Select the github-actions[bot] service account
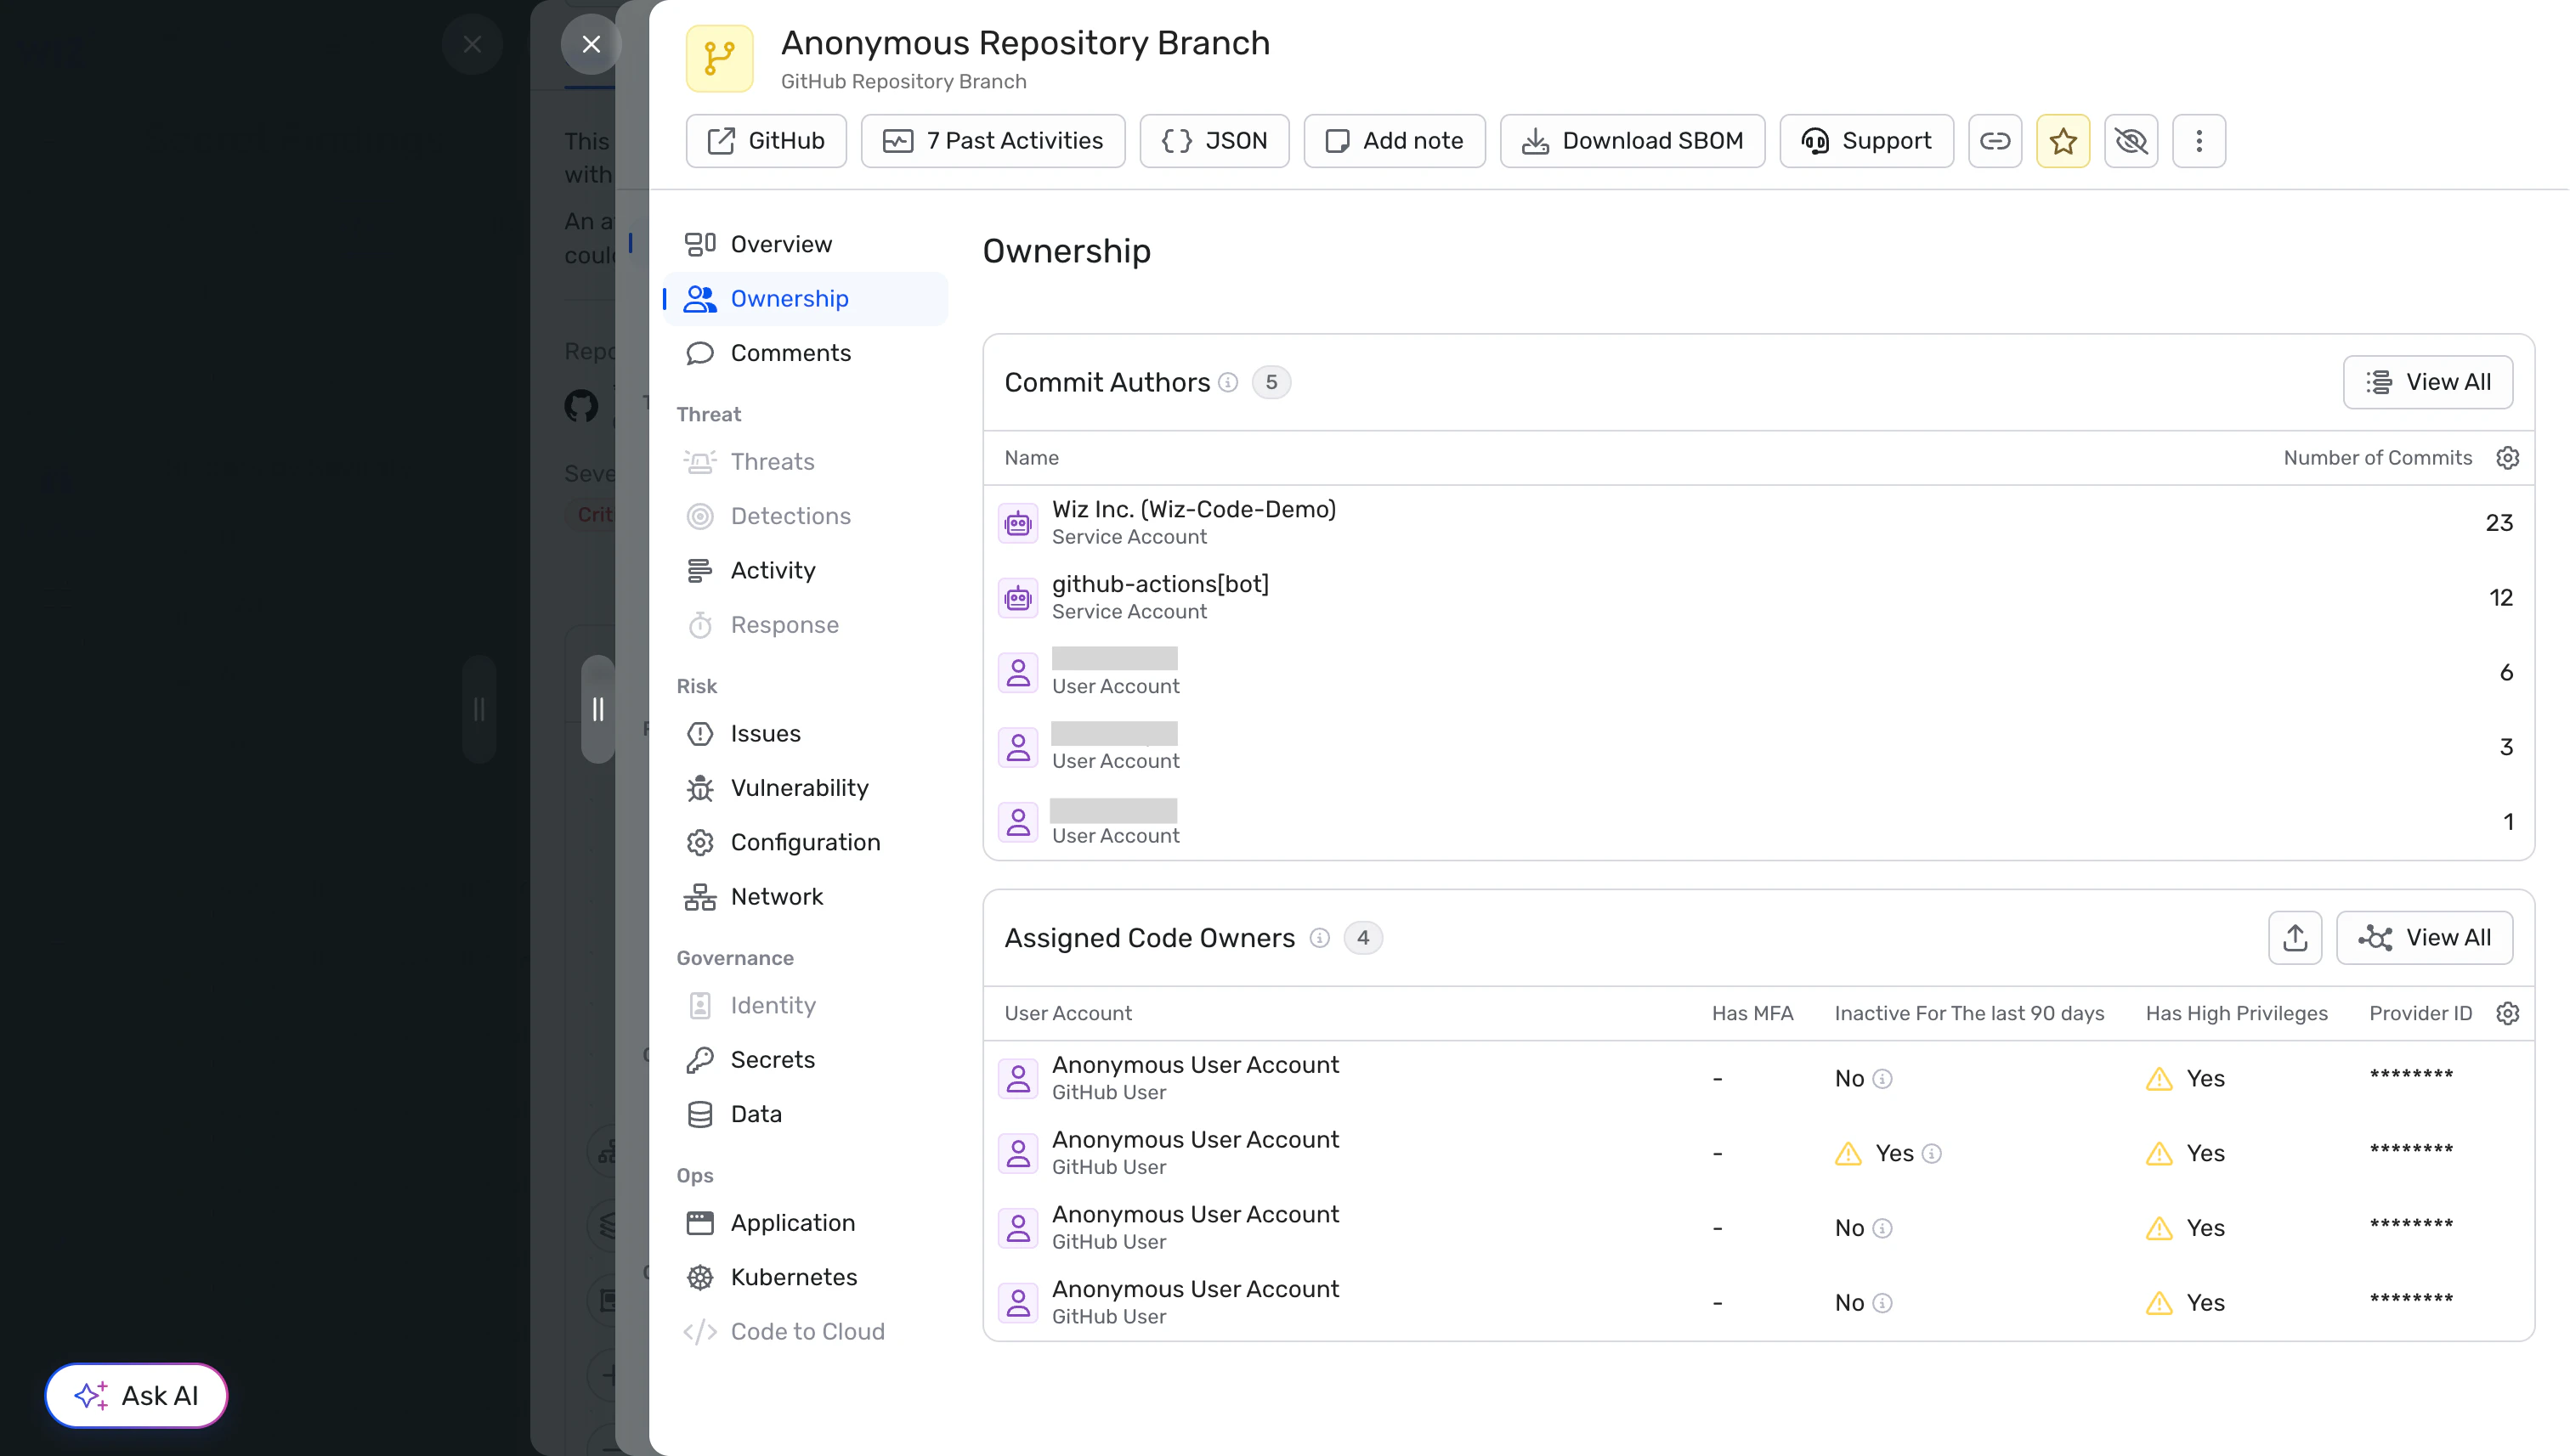 coord(1758,598)
